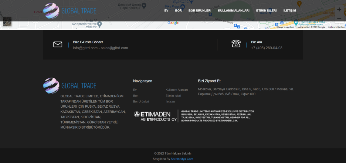
Task: Click the satellite view thumbnail on map
Action: click(x=7, y=21)
